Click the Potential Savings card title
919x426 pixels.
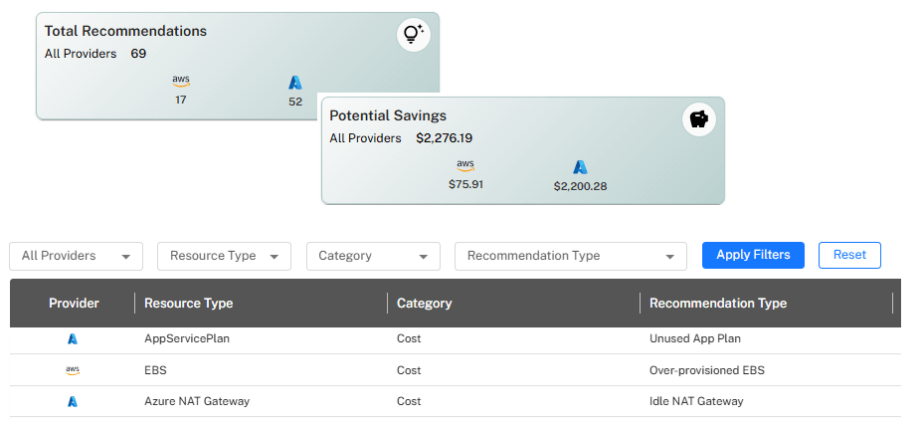click(x=388, y=115)
